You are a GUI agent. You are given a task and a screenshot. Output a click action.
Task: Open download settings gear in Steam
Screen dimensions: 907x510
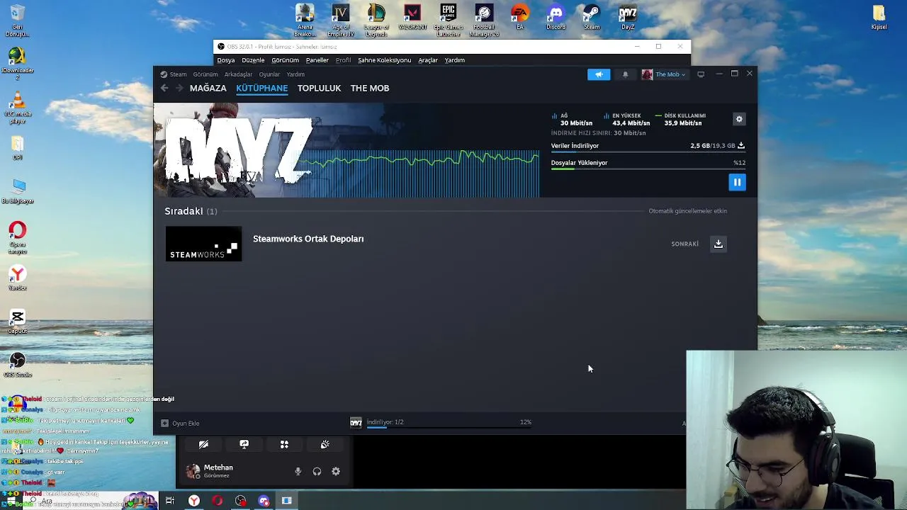pyautogui.click(x=739, y=119)
